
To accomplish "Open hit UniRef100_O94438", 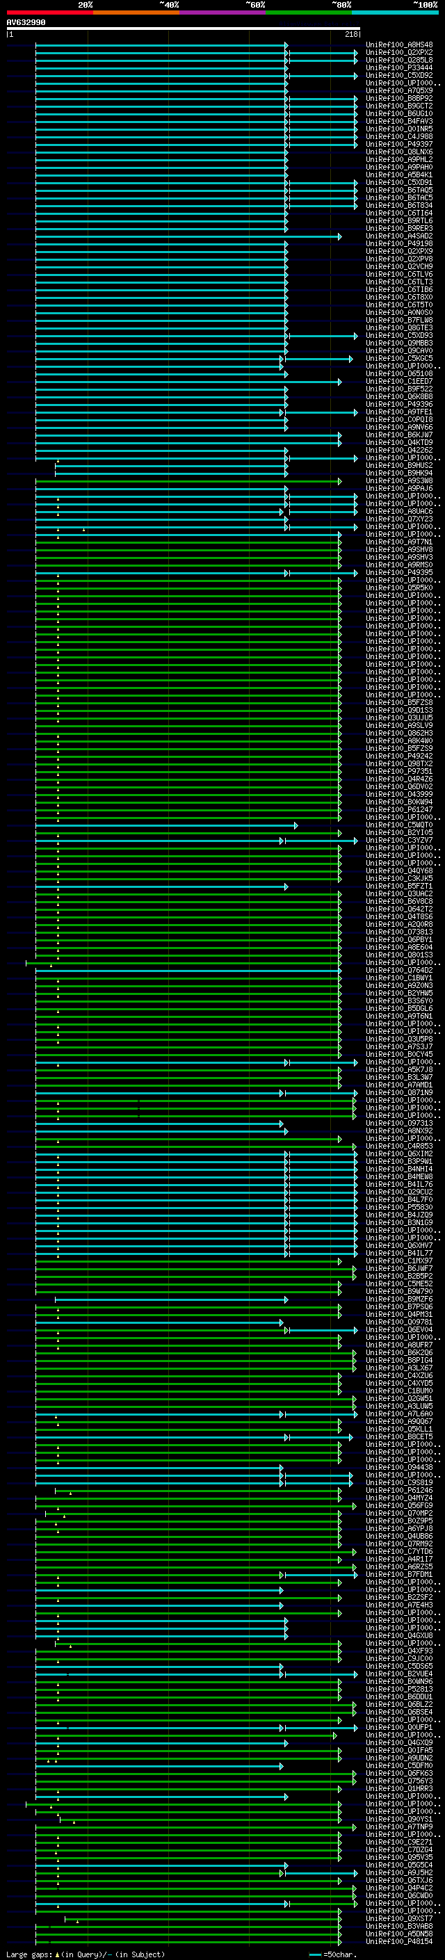I will (399, 1467).
